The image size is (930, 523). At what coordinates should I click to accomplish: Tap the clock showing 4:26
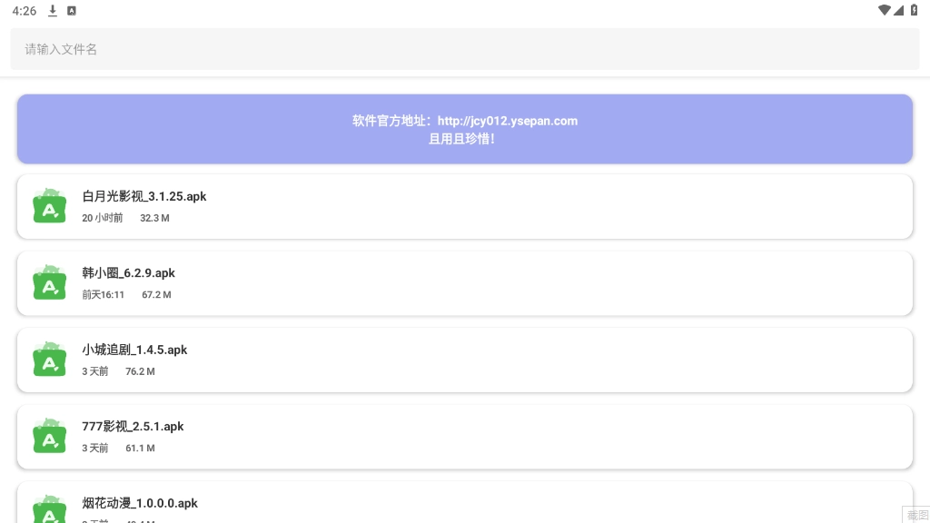pos(25,11)
